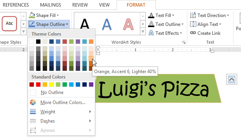
Task: Click the Align Text icon
Action: point(193,24)
